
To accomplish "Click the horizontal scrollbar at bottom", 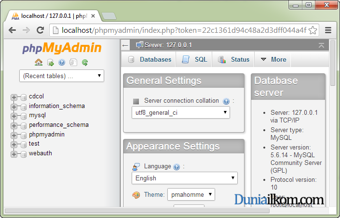I will coord(137,211).
